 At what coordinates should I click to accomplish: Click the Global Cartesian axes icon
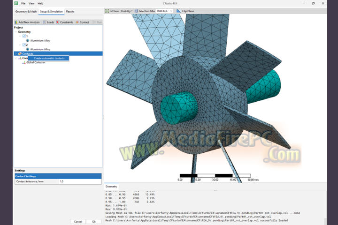click(x=24, y=62)
